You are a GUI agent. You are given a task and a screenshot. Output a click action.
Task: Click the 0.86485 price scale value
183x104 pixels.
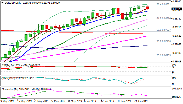tap(177, 53)
